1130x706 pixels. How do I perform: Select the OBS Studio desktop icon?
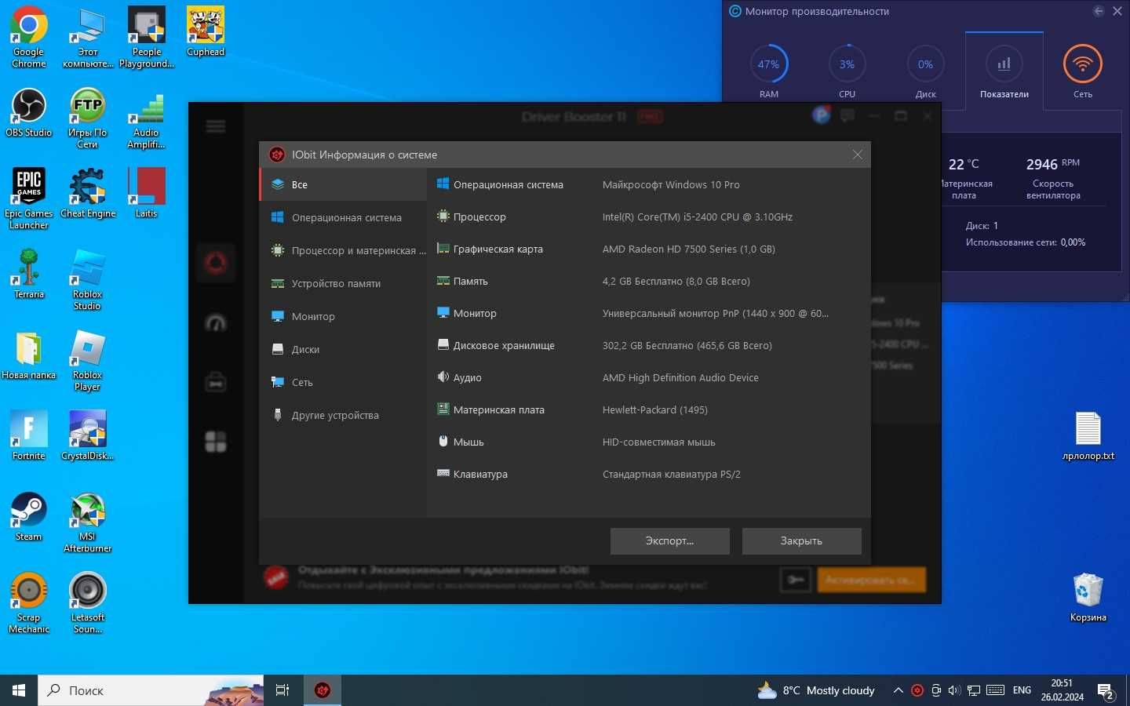click(x=29, y=112)
